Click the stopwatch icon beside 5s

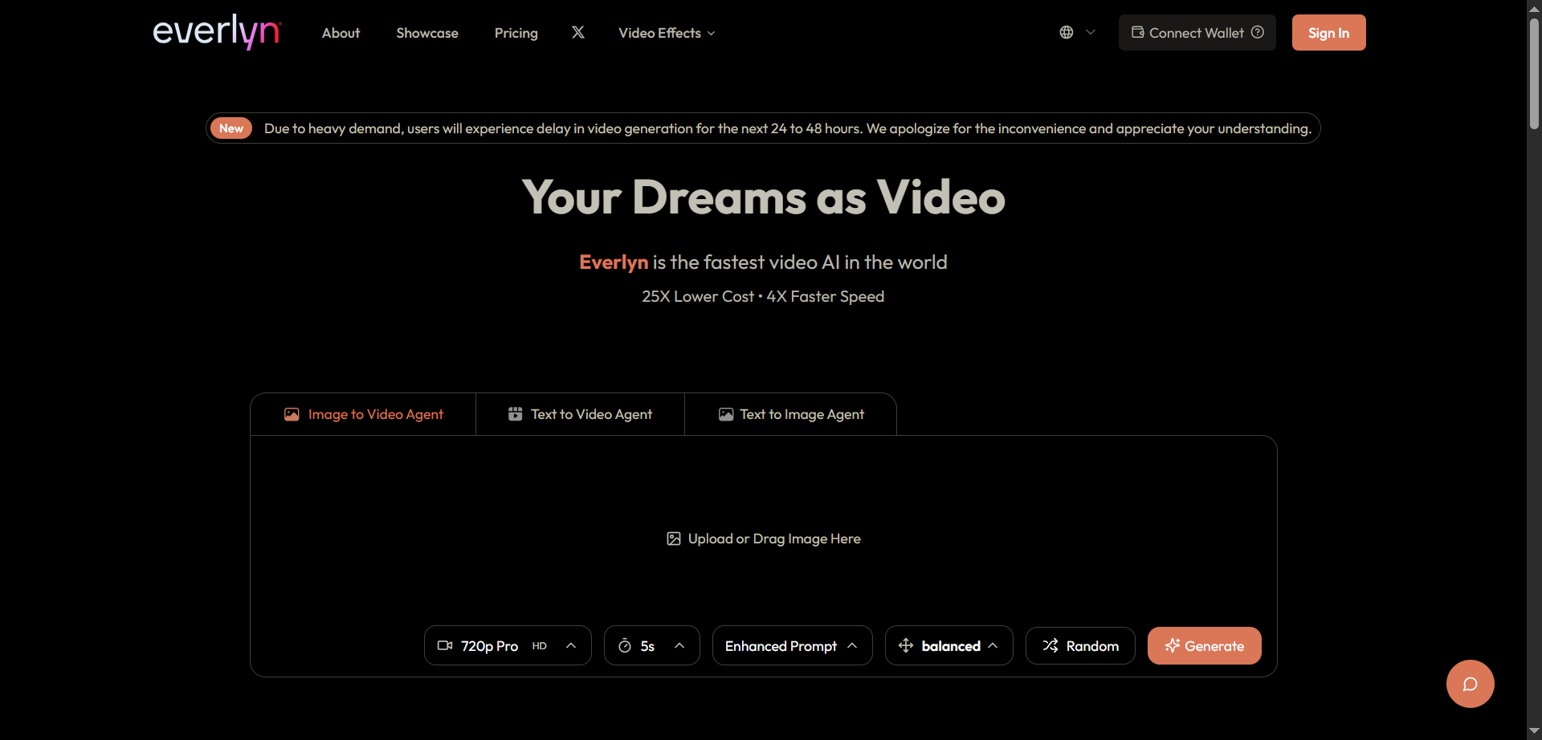(x=625, y=645)
